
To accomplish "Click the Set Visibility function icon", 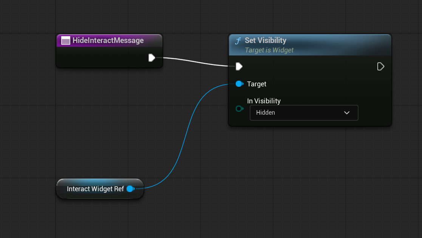I will click(238, 41).
